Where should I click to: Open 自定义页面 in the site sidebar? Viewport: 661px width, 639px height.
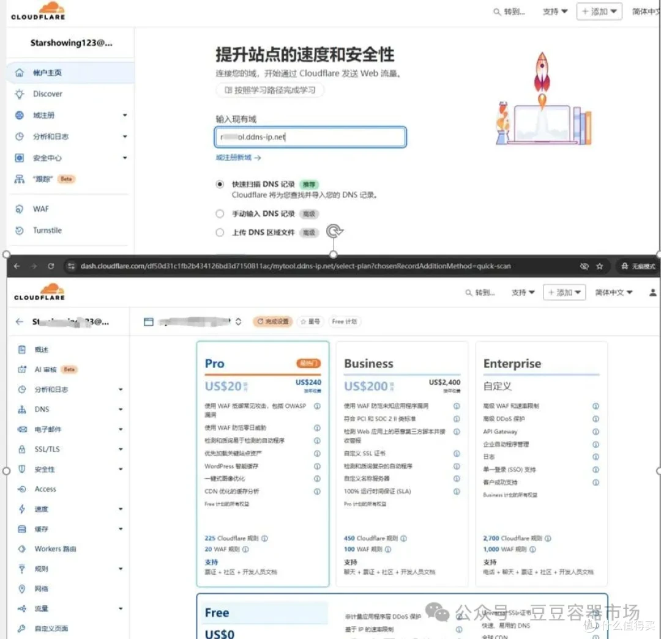coord(51,629)
